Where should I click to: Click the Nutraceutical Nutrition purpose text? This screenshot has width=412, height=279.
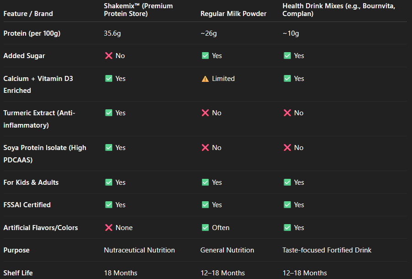[x=139, y=250]
